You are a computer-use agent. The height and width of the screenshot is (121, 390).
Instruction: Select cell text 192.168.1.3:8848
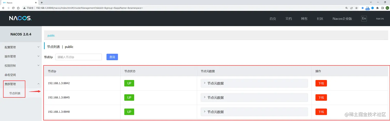point(59,112)
